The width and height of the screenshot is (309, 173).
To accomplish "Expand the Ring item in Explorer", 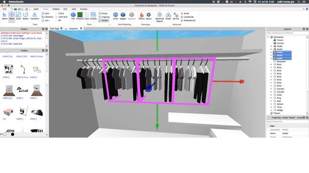I will tap(271, 98).
